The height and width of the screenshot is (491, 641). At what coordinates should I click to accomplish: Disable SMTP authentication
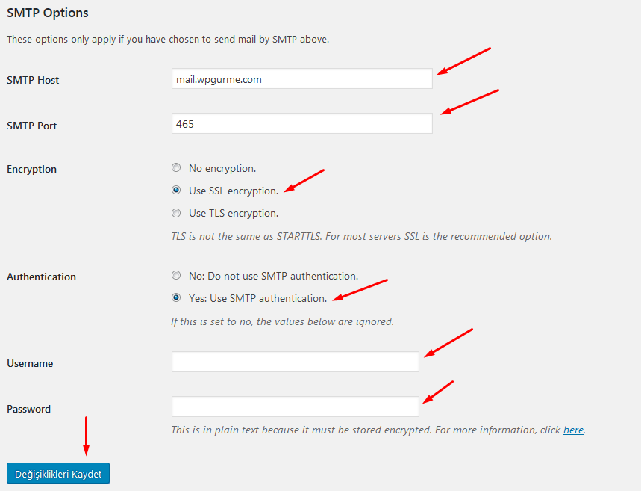point(176,275)
